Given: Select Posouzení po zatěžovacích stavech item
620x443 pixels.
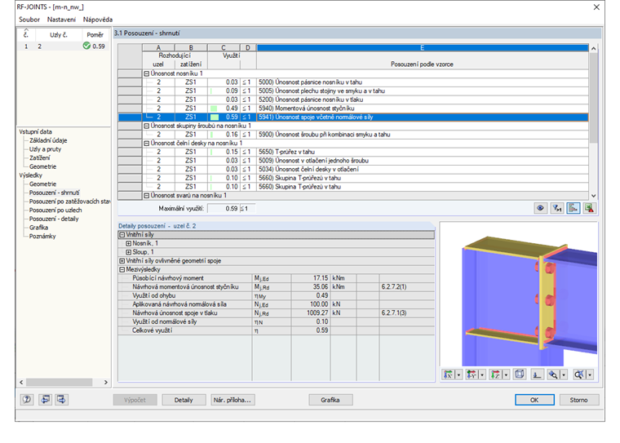Looking at the screenshot, I should pos(69,202).
